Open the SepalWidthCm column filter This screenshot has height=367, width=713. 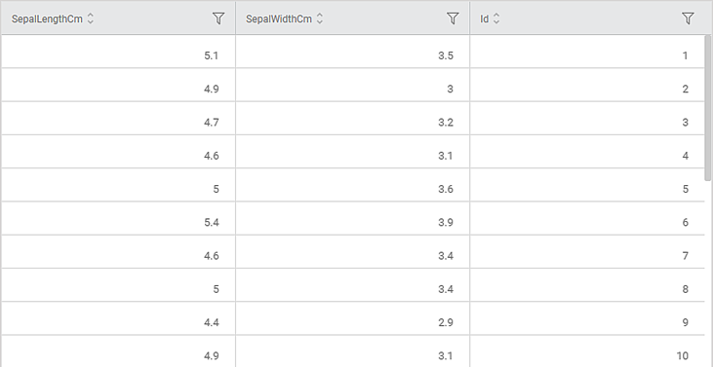453,18
